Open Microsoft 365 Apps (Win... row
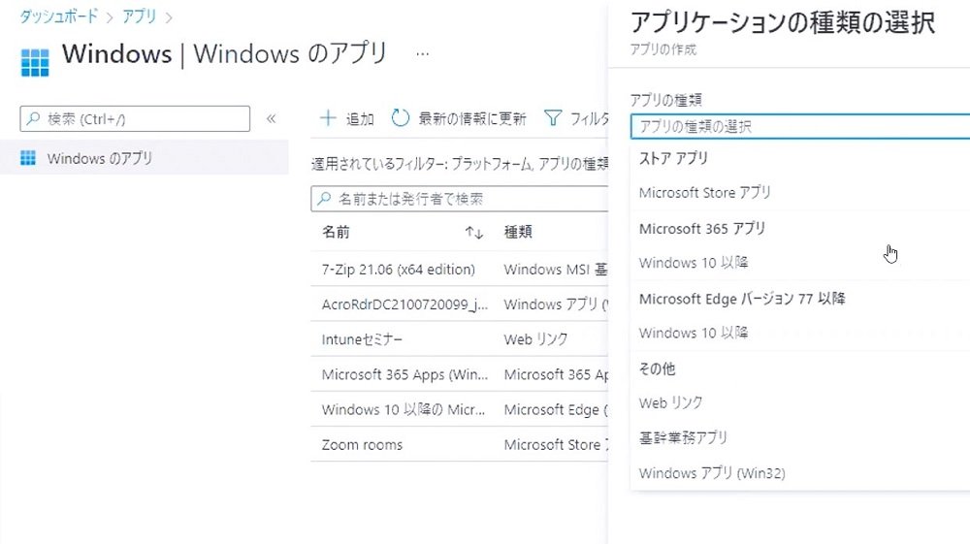This screenshot has width=970, height=544. click(404, 374)
